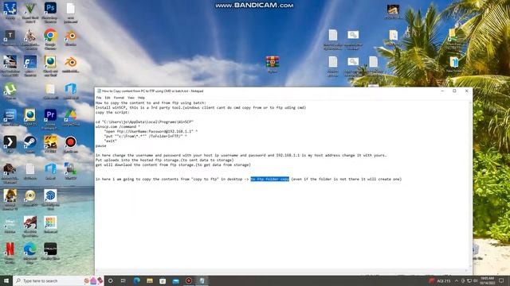Viewport: 510px width, 286px height.
Task: Click the line starting "Put uploads into"
Action: click(165, 160)
